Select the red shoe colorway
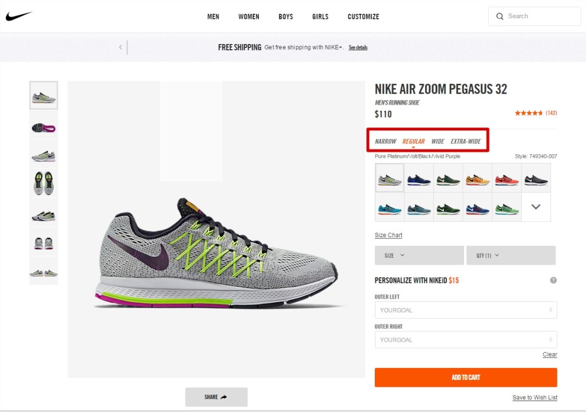Screen dimensions: 586x412 pos(506,180)
